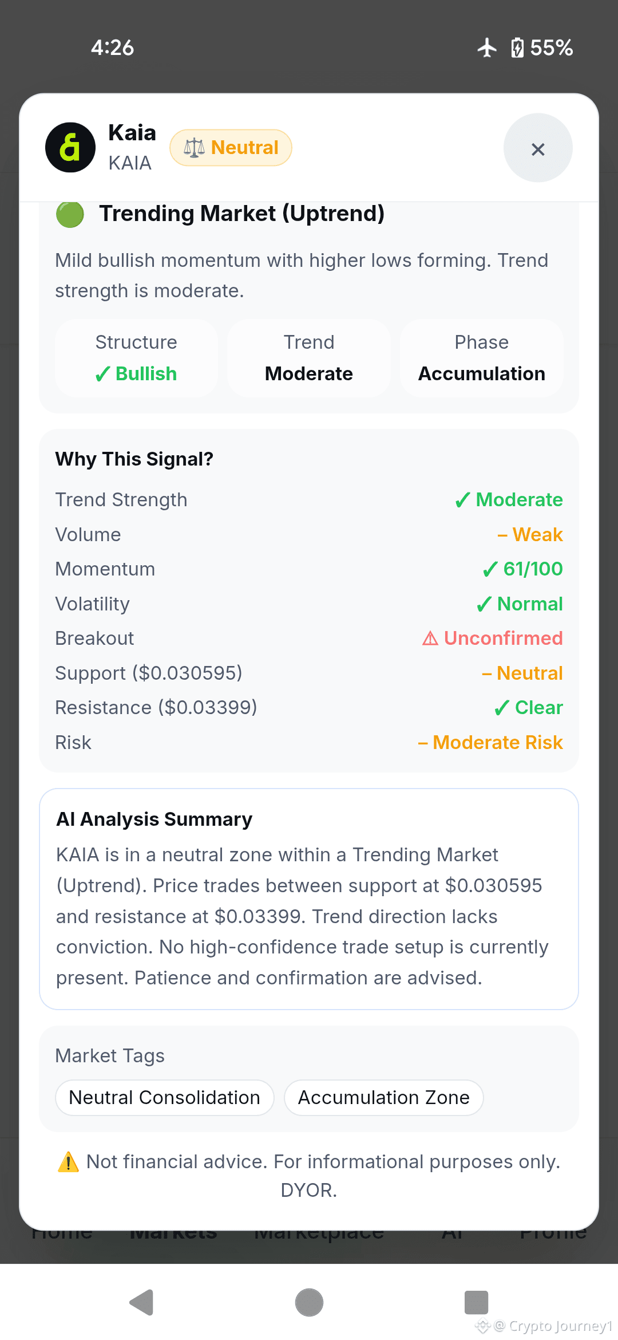The width and height of the screenshot is (618, 1340).
Task: Tap the Neutral signal badge
Action: pyautogui.click(x=231, y=148)
